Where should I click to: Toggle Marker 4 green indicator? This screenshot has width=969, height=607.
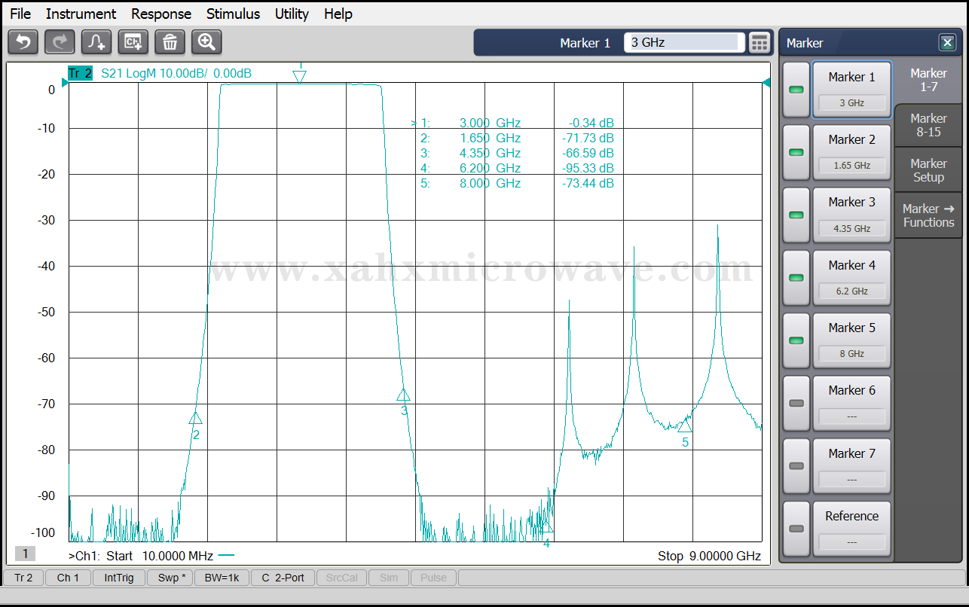796,278
